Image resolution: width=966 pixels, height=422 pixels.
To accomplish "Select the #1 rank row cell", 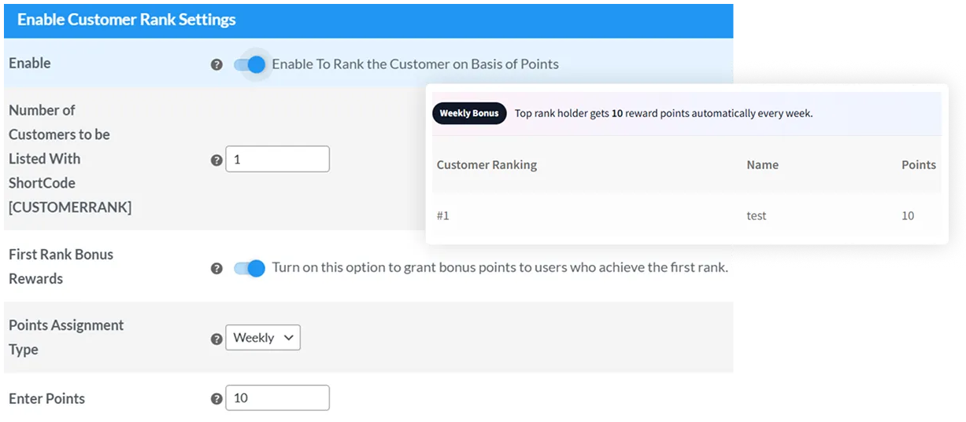I will pyautogui.click(x=443, y=215).
